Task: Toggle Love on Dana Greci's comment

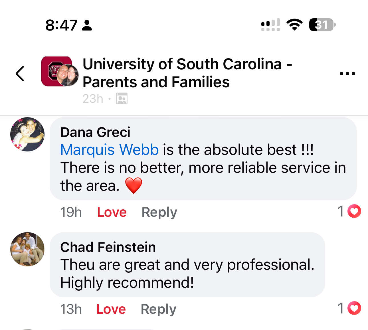Action: pyautogui.click(x=112, y=212)
